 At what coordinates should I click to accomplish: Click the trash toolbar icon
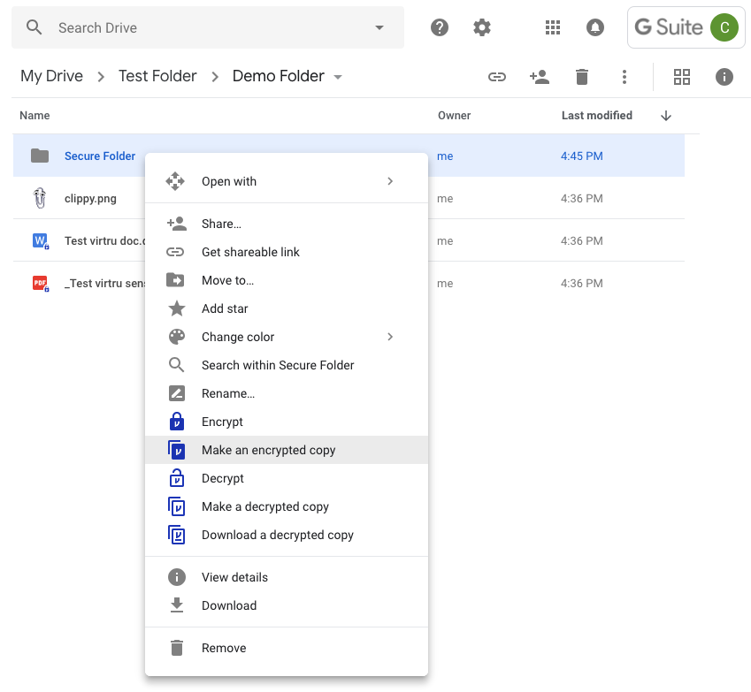point(582,77)
